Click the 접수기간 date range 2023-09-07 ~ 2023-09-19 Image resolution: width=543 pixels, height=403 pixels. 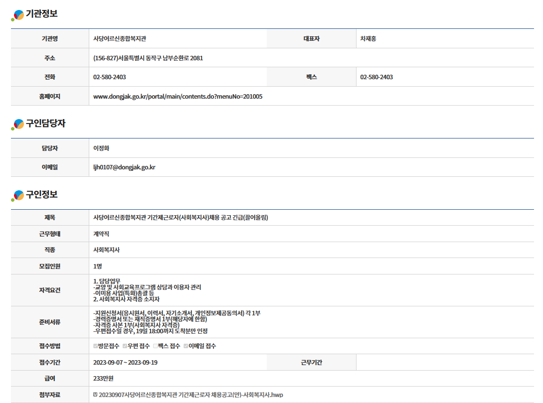tap(125, 362)
